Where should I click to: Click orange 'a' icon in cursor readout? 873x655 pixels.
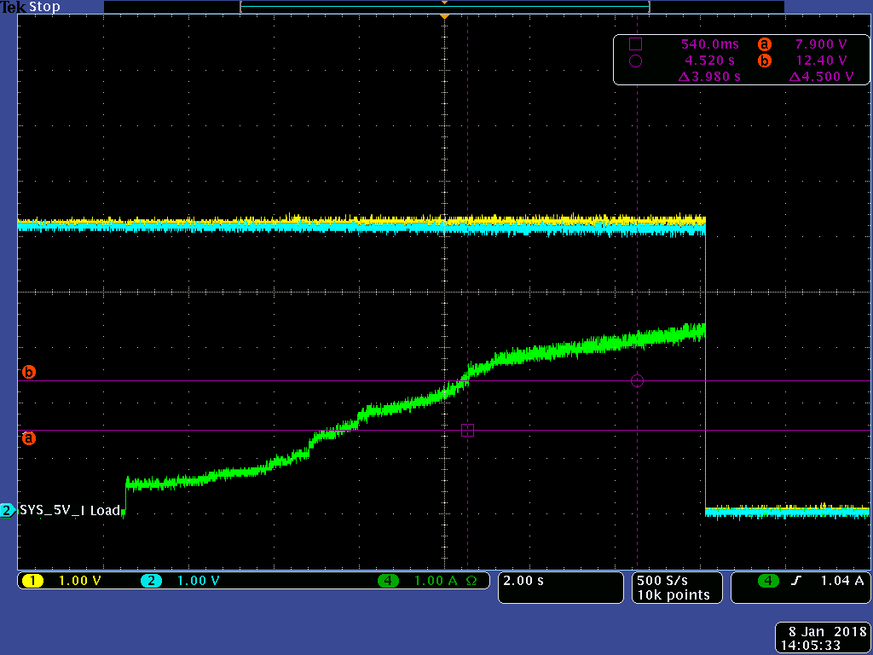765,44
